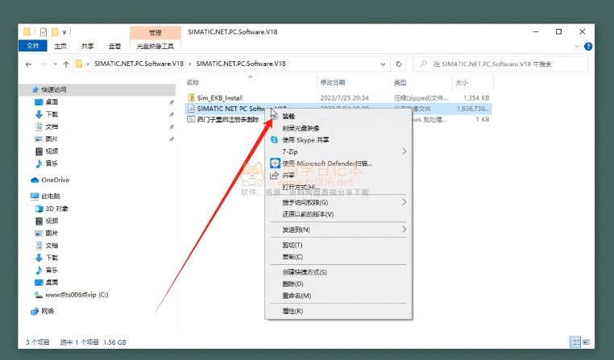614x360 pixels.
Task: Open the 共享 ribbon tab
Action: [x=87, y=46]
